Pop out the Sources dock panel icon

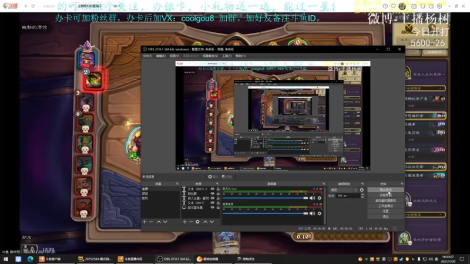(217, 184)
